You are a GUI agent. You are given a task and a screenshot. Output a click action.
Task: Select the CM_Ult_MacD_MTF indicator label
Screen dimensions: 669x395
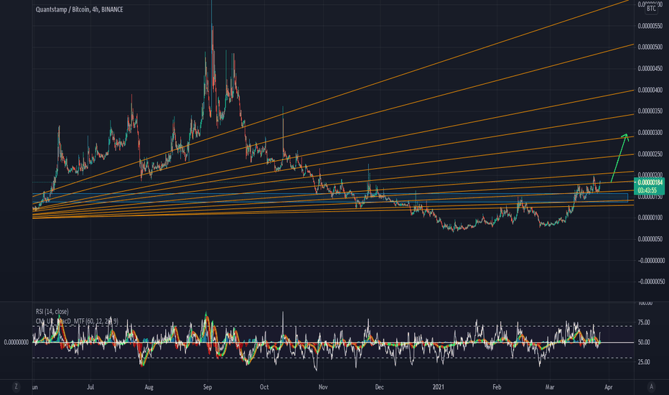(x=77, y=321)
